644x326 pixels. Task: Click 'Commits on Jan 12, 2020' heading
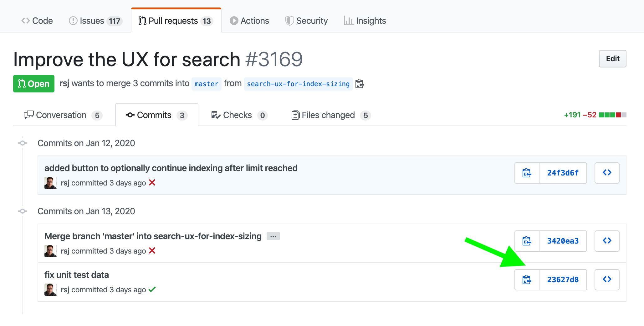click(x=86, y=143)
